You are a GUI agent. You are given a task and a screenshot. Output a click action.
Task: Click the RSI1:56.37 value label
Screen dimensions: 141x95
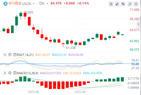pyautogui.click(x=43, y=55)
